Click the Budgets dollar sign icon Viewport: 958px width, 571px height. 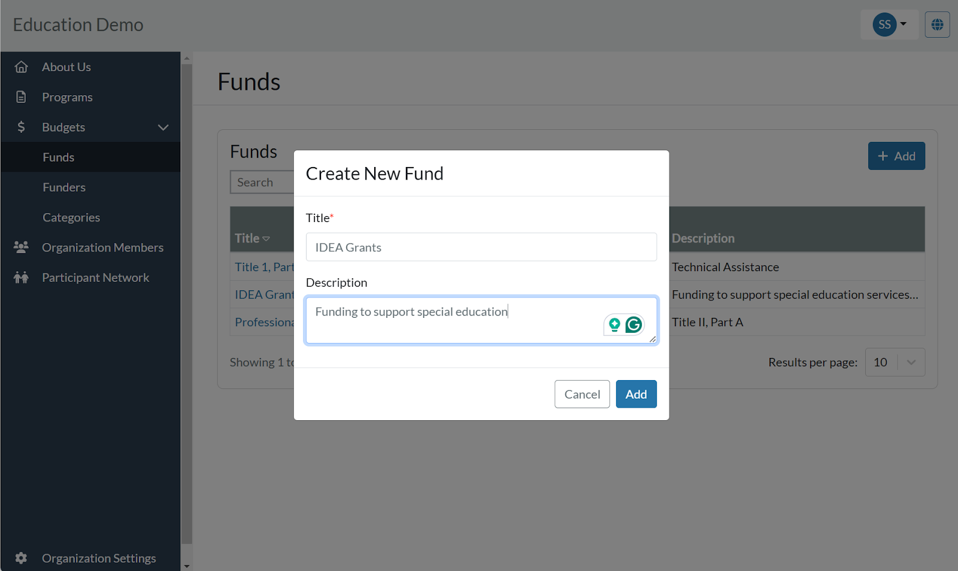point(21,127)
